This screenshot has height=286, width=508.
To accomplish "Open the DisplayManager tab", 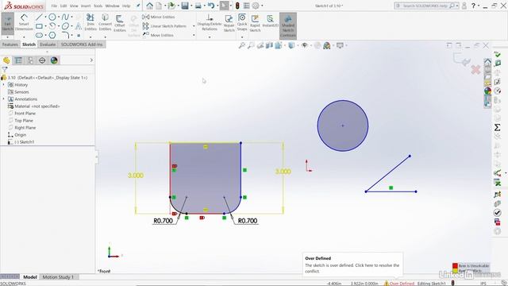I will tap(54, 60).
